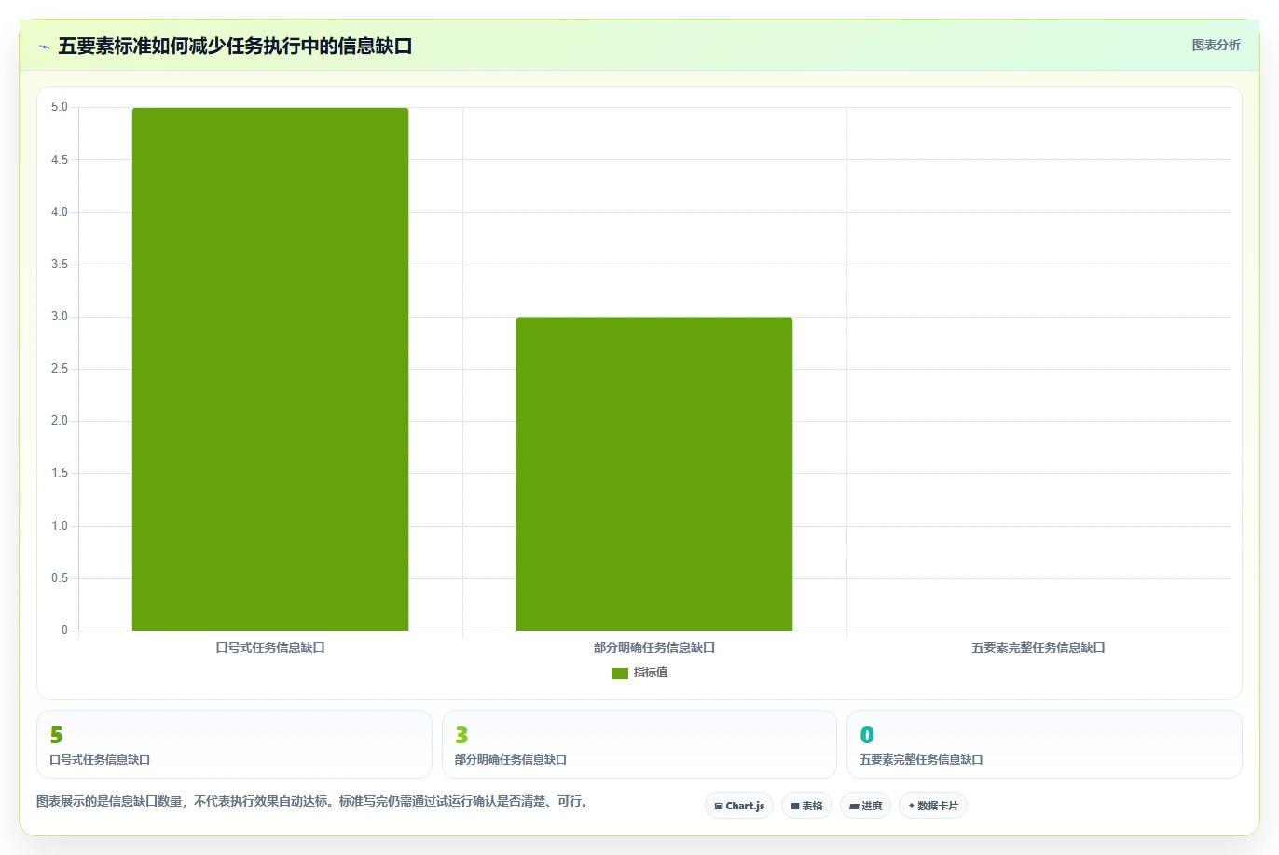This screenshot has width=1279, height=855.
Task: Click the 部分明确任务信息缺口 data card showing 3
Action: coord(639,744)
